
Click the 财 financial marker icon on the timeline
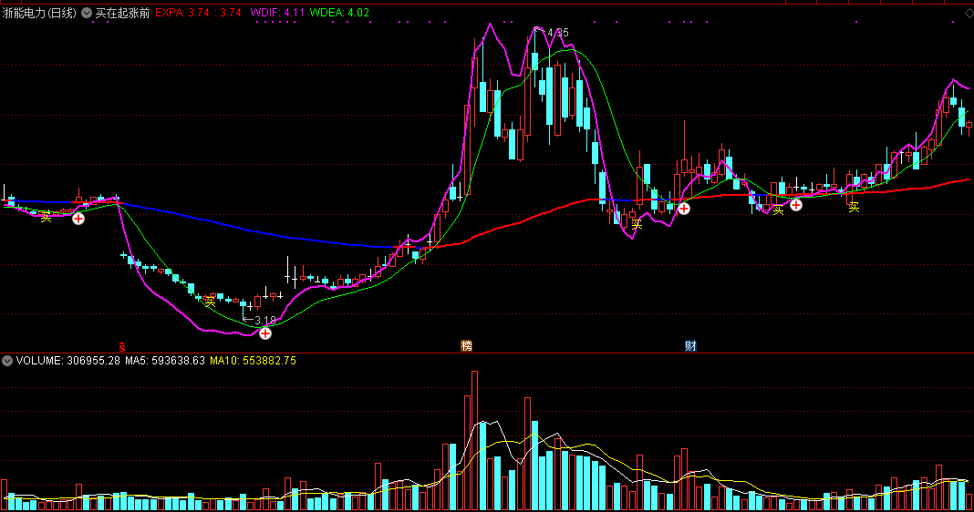click(690, 345)
